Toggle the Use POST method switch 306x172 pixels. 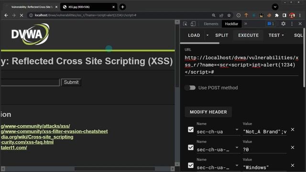tap(190, 88)
